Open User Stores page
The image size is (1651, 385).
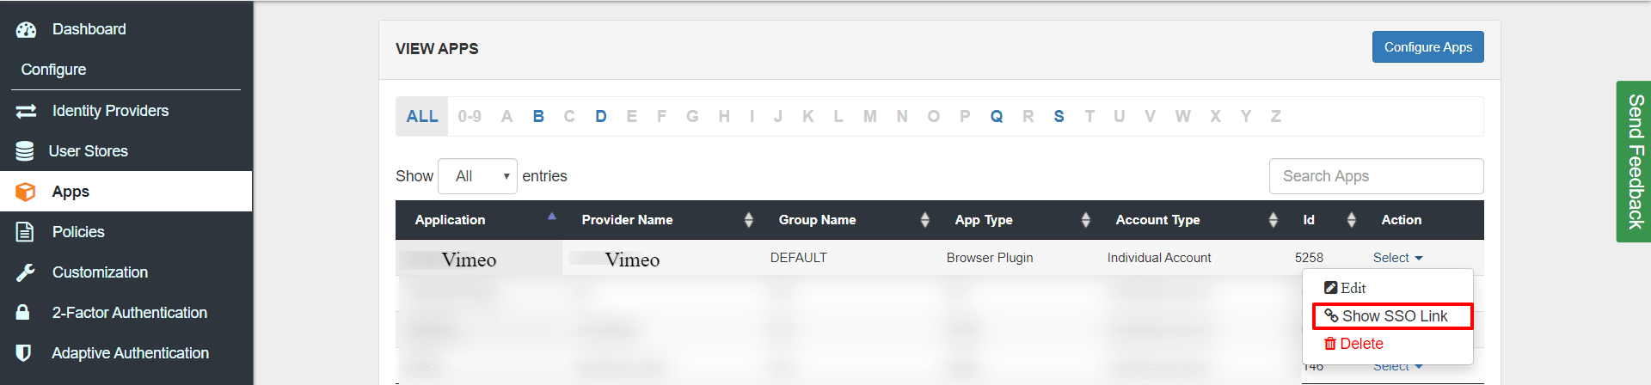88,151
